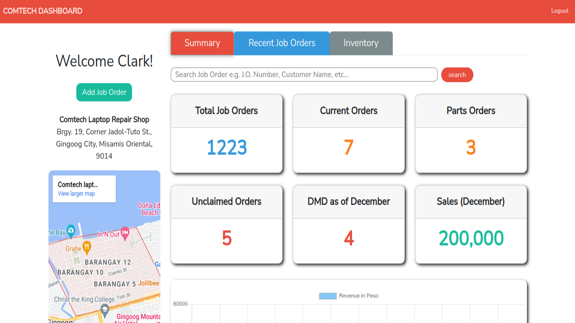The height and width of the screenshot is (323, 575).
Task: Click the Parts Orders card header
Action: [471, 111]
